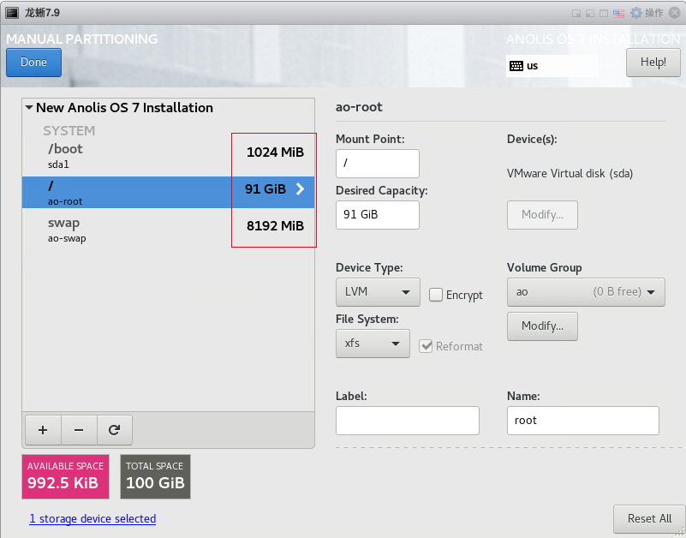
Task: Click the second small window icon in title bar
Action: coord(590,13)
